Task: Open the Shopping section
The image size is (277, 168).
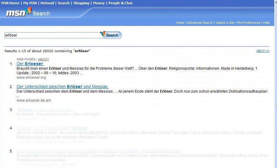Action: pyautogui.click(x=81, y=3)
